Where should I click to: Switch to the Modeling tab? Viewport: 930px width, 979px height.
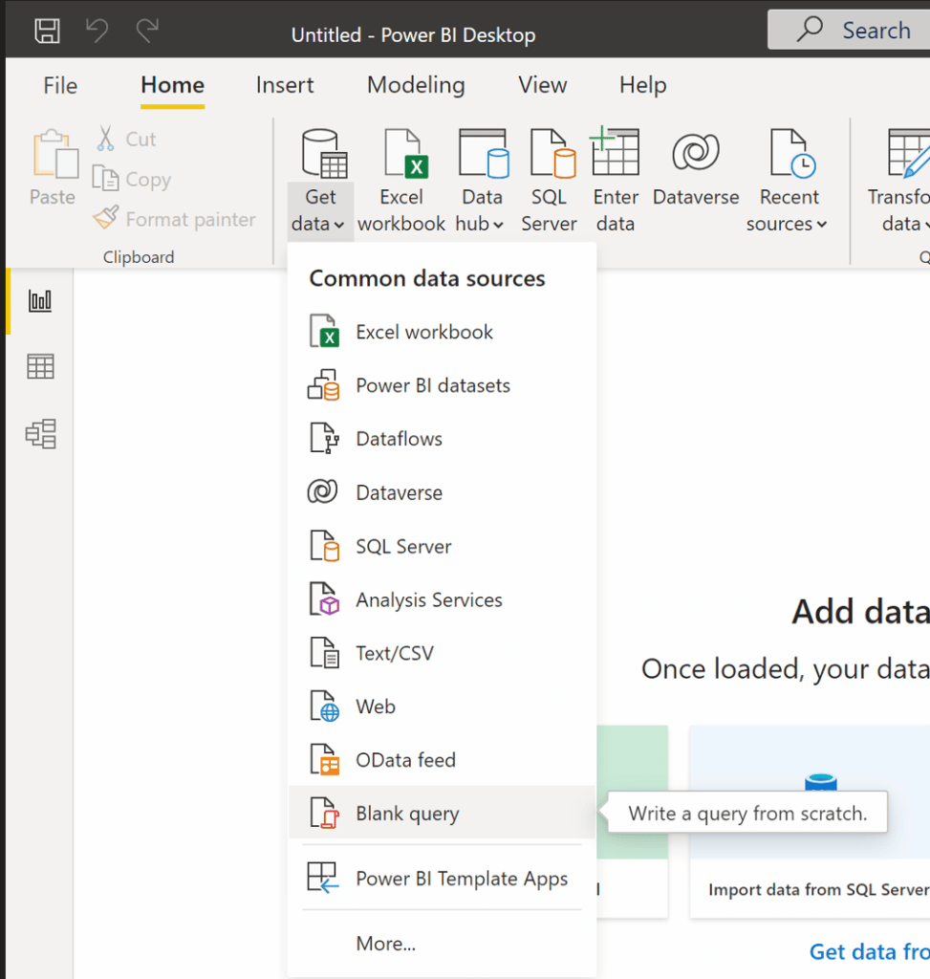tap(416, 85)
